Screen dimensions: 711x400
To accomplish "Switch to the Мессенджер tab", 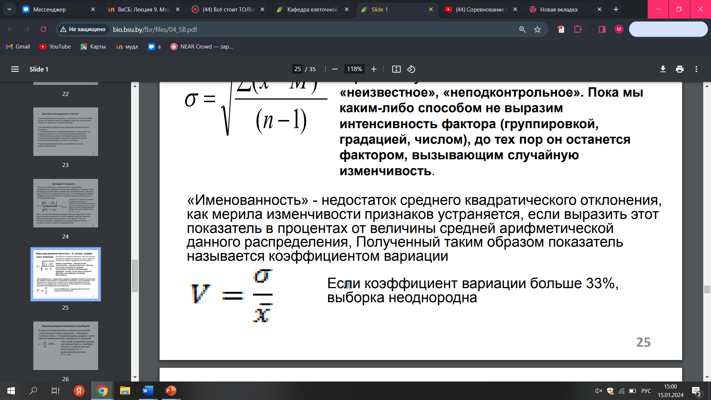I will (x=59, y=9).
